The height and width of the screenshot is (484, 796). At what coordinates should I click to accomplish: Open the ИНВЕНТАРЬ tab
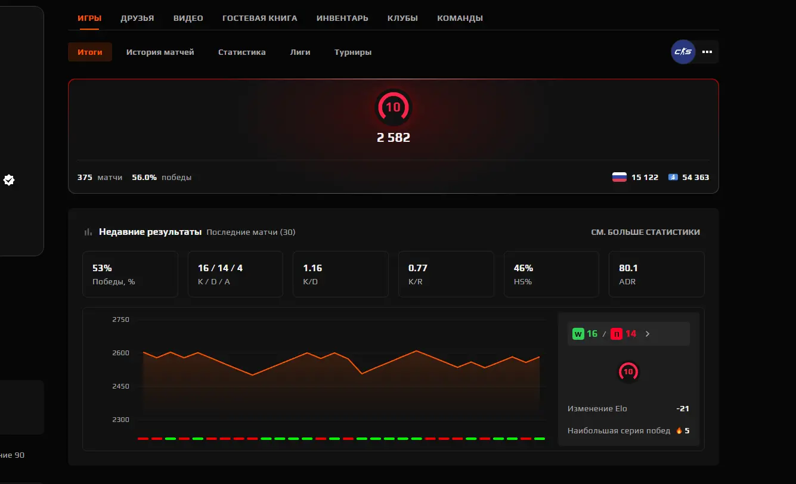(x=342, y=18)
